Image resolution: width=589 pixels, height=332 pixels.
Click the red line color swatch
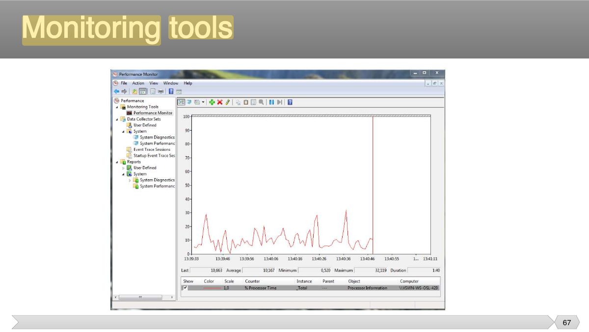tap(212, 288)
